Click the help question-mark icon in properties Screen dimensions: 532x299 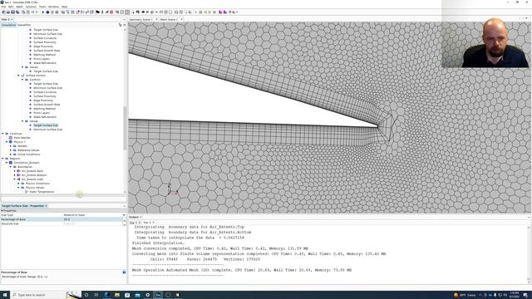[124, 272]
